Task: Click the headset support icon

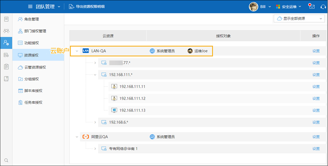Action: [x=323, y=6]
